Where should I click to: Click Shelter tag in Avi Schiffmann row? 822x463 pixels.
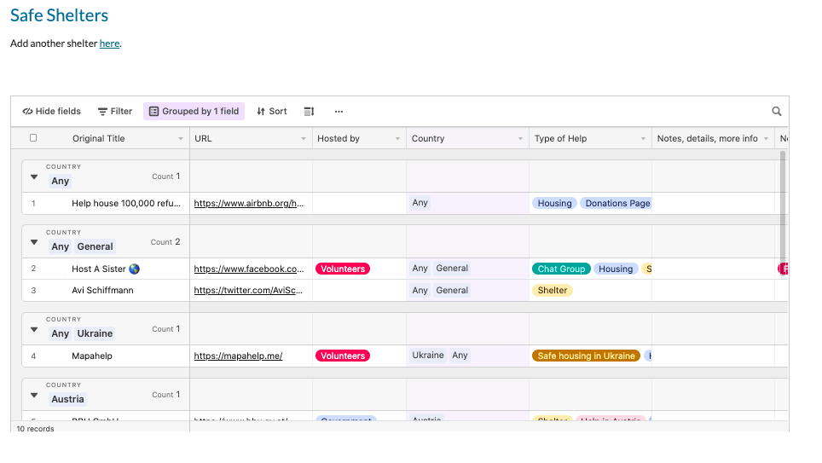pyautogui.click(x=552, y=291)
